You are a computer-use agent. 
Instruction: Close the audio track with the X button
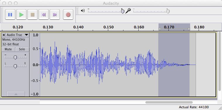[x=4, y=35]
